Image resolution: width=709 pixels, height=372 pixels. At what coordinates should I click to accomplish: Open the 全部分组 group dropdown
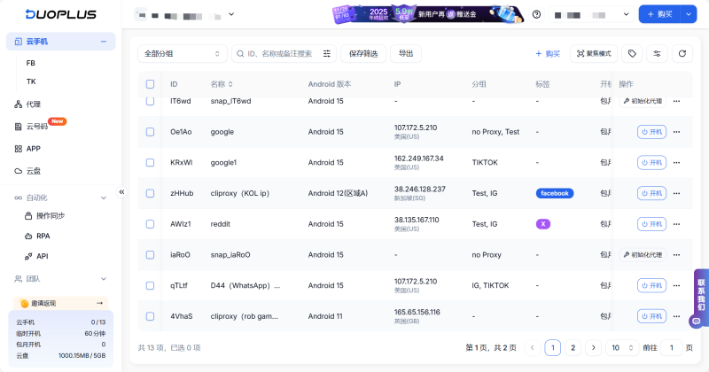point(182,54)
